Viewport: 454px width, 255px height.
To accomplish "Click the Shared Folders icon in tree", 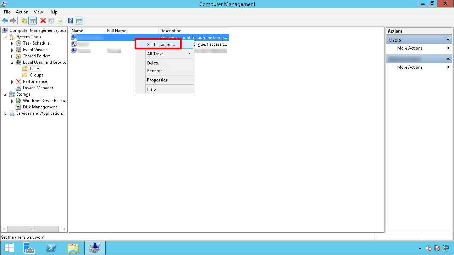I will click(x=18, y=56).
